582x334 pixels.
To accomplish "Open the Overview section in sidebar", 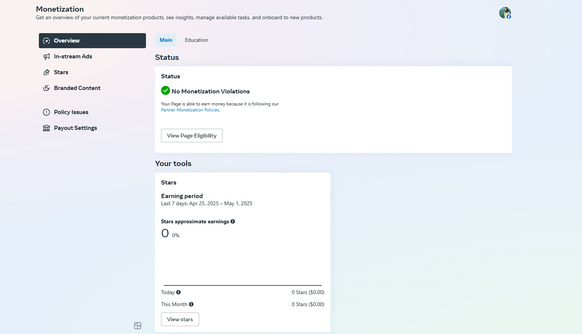I will (x=92, y=41).
